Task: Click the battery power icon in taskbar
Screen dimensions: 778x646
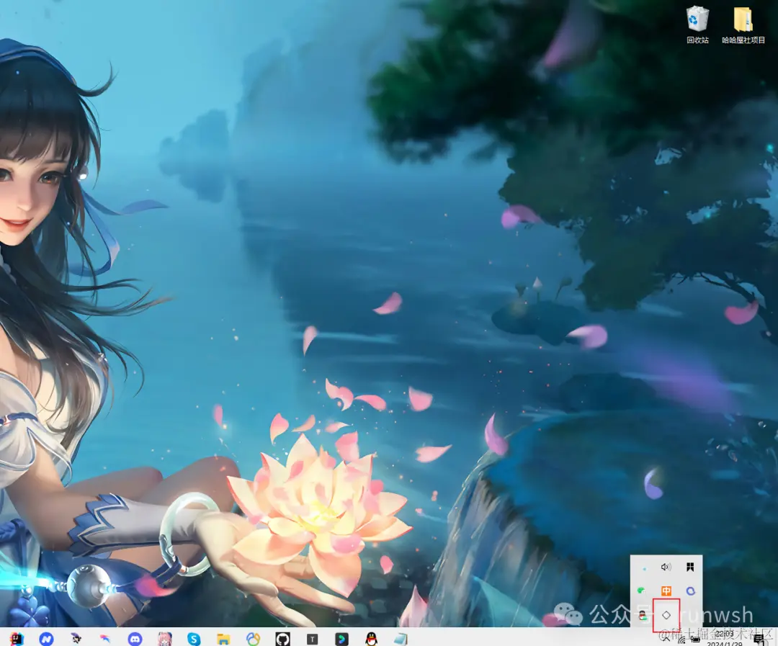Action: [696, 640]
